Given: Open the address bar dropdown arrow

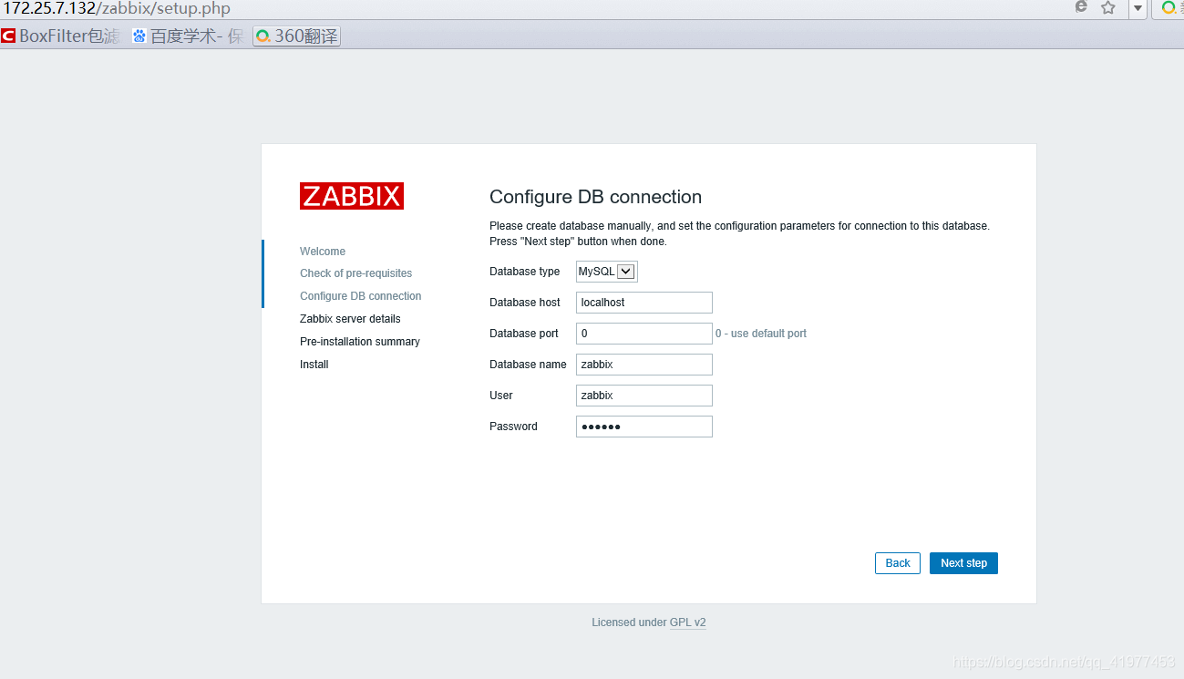Looking at the screenshot, I should point(1138,8).
